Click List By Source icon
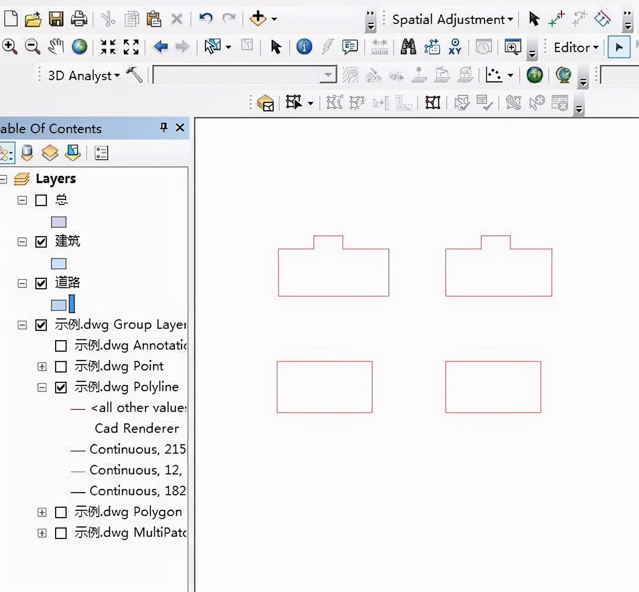The width and height of the screenshot is (639, 592). (27, 153)
